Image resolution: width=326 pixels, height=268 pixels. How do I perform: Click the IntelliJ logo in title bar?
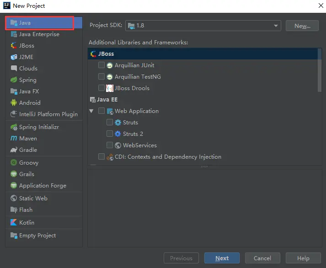[x=7, y=5]
